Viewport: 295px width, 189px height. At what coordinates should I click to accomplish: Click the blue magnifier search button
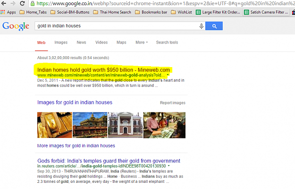(x=214, y=26)
